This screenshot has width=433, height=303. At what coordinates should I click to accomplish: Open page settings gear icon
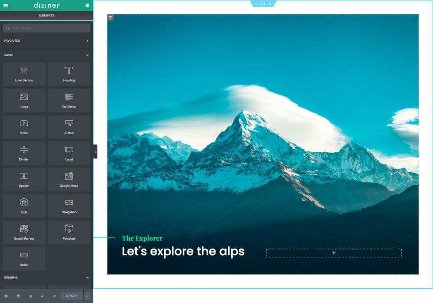pos(6,296)
